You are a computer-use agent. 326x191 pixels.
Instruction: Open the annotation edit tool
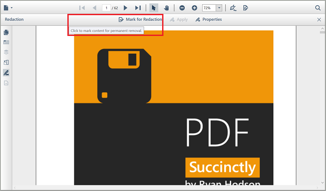(233, 8)
